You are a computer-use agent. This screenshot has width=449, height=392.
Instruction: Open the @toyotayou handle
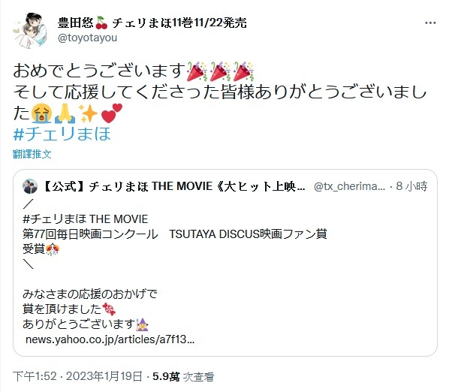87,38
